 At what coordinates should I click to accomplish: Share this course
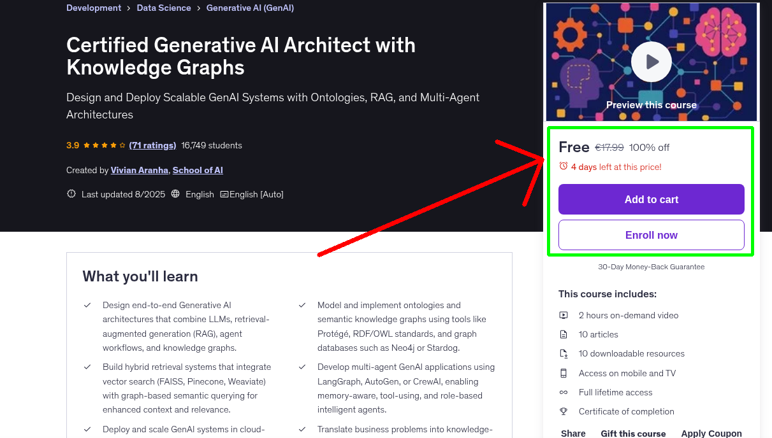coord(572,432)
